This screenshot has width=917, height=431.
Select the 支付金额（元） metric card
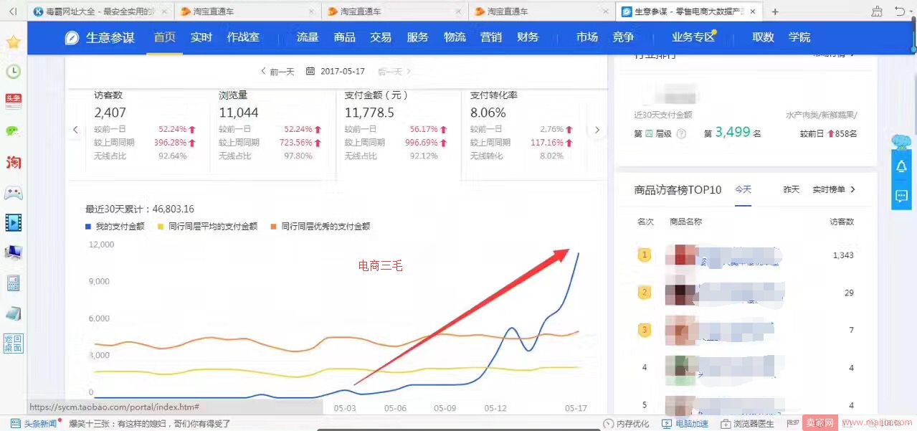399,130
